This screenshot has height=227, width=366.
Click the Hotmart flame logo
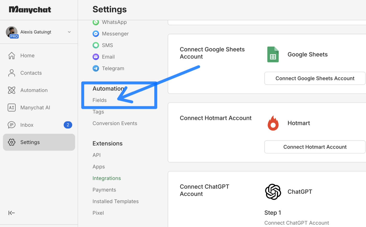point(273,123)
